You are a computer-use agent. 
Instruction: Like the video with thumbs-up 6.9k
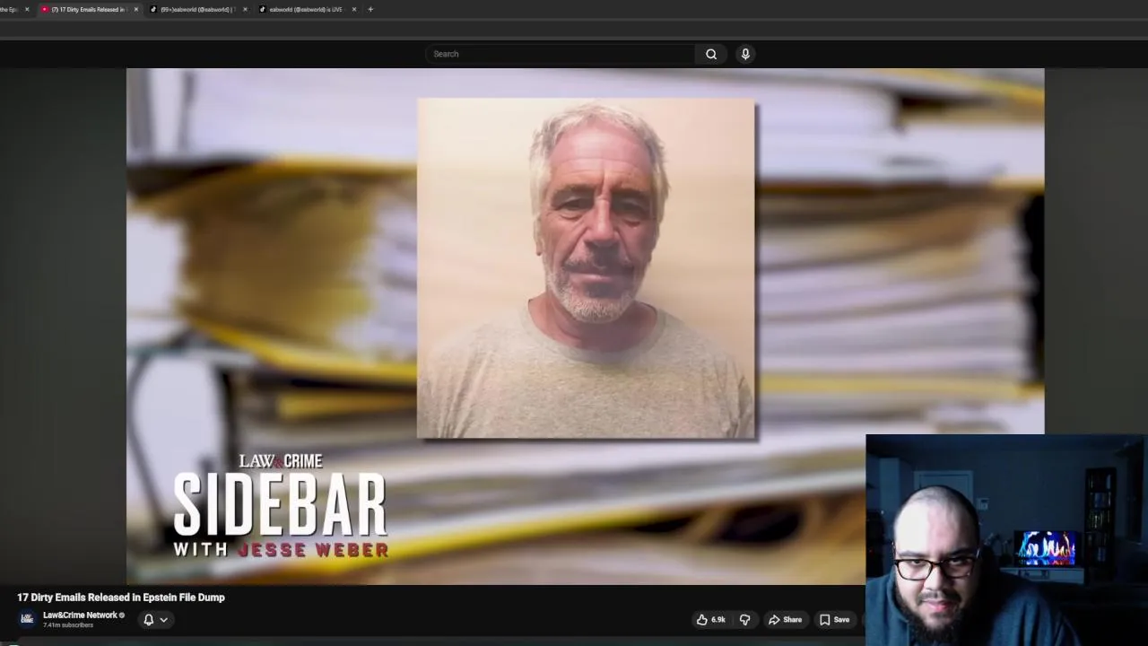click(711, 619)
